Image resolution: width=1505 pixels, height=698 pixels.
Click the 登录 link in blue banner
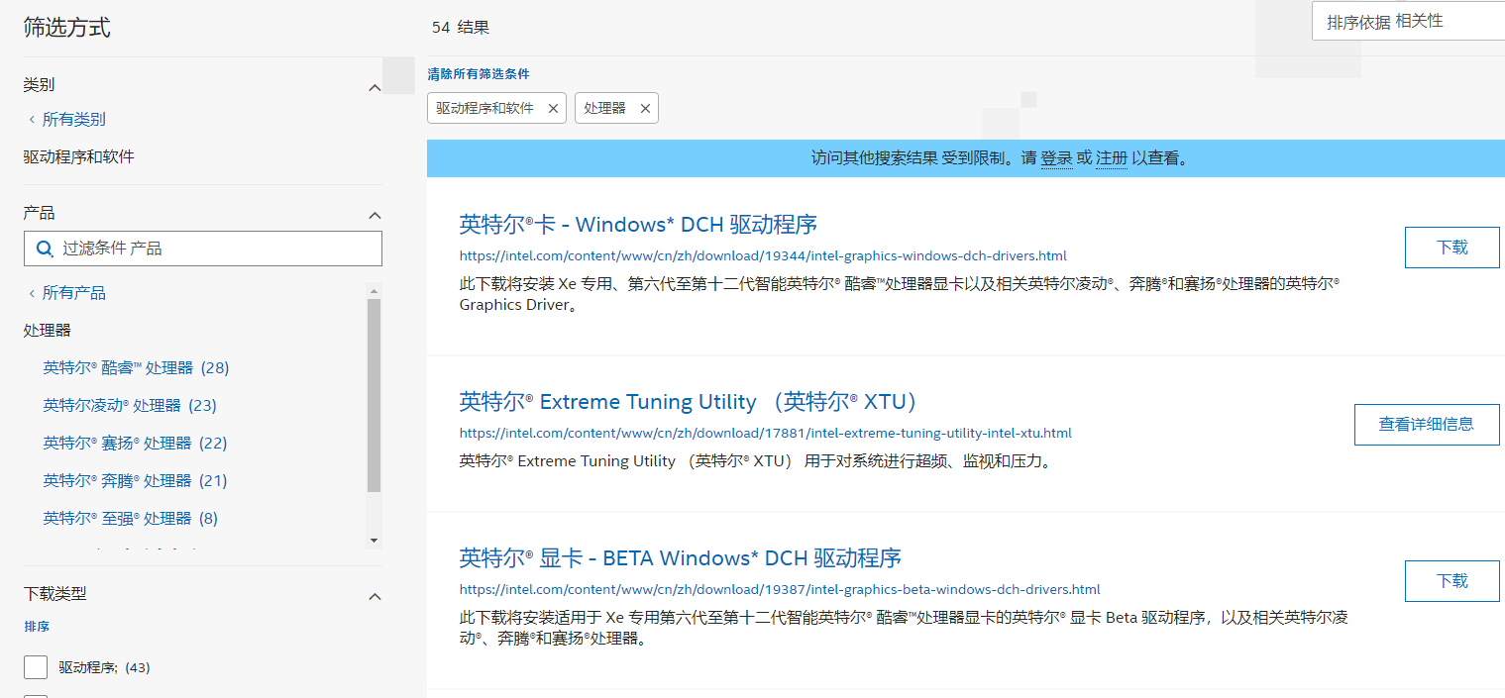coord(1056,158)
